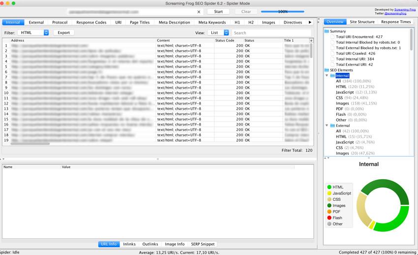Open the Meta Description tab
The width and height of the screenshot is (418, 255).
click(x=175, y=23)
